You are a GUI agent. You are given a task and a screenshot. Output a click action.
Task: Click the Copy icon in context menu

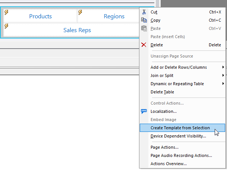point(144,20)
